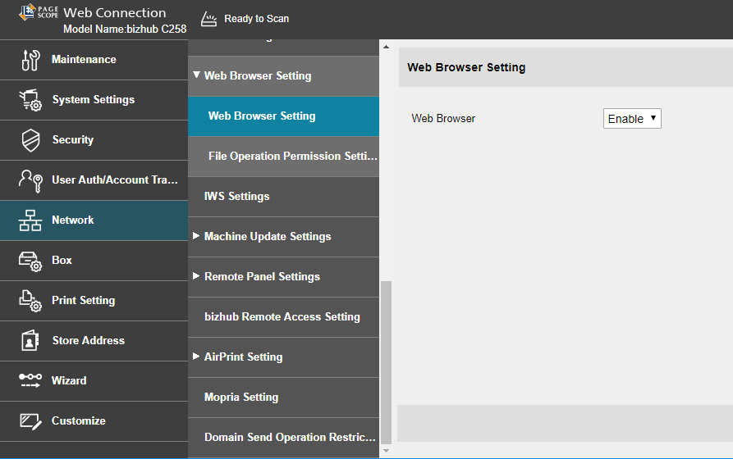733x459 pixels.
Task: Open bizhub Remote Access Setting
Action: [282, 317]
